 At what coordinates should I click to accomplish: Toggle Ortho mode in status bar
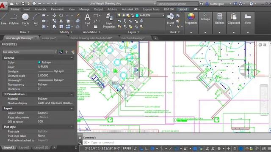(147, 148)
